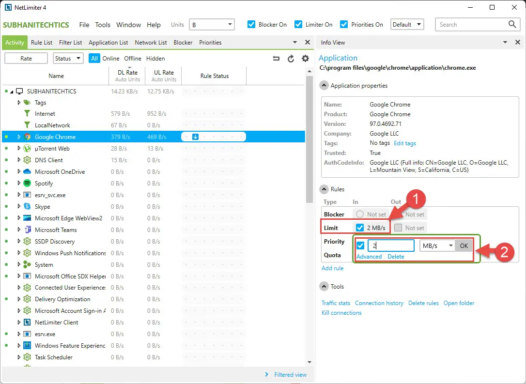Select the Blocker In Not set radio button
526x384 pixels.
360,214
